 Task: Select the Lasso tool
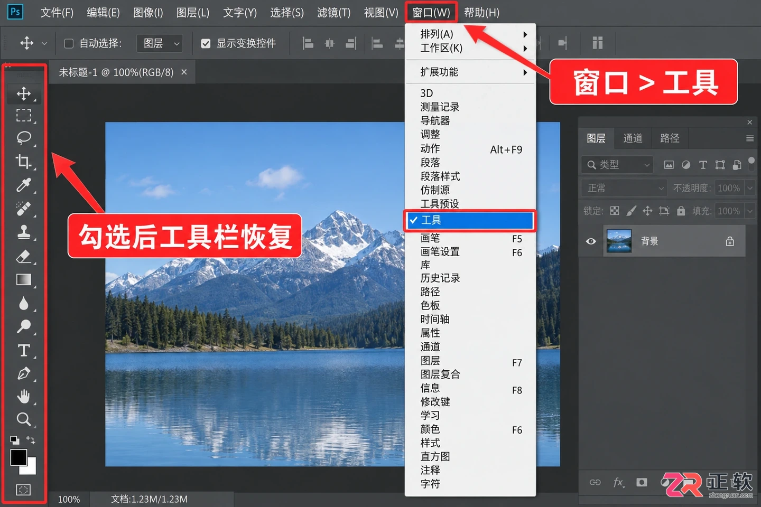(23, 138)
